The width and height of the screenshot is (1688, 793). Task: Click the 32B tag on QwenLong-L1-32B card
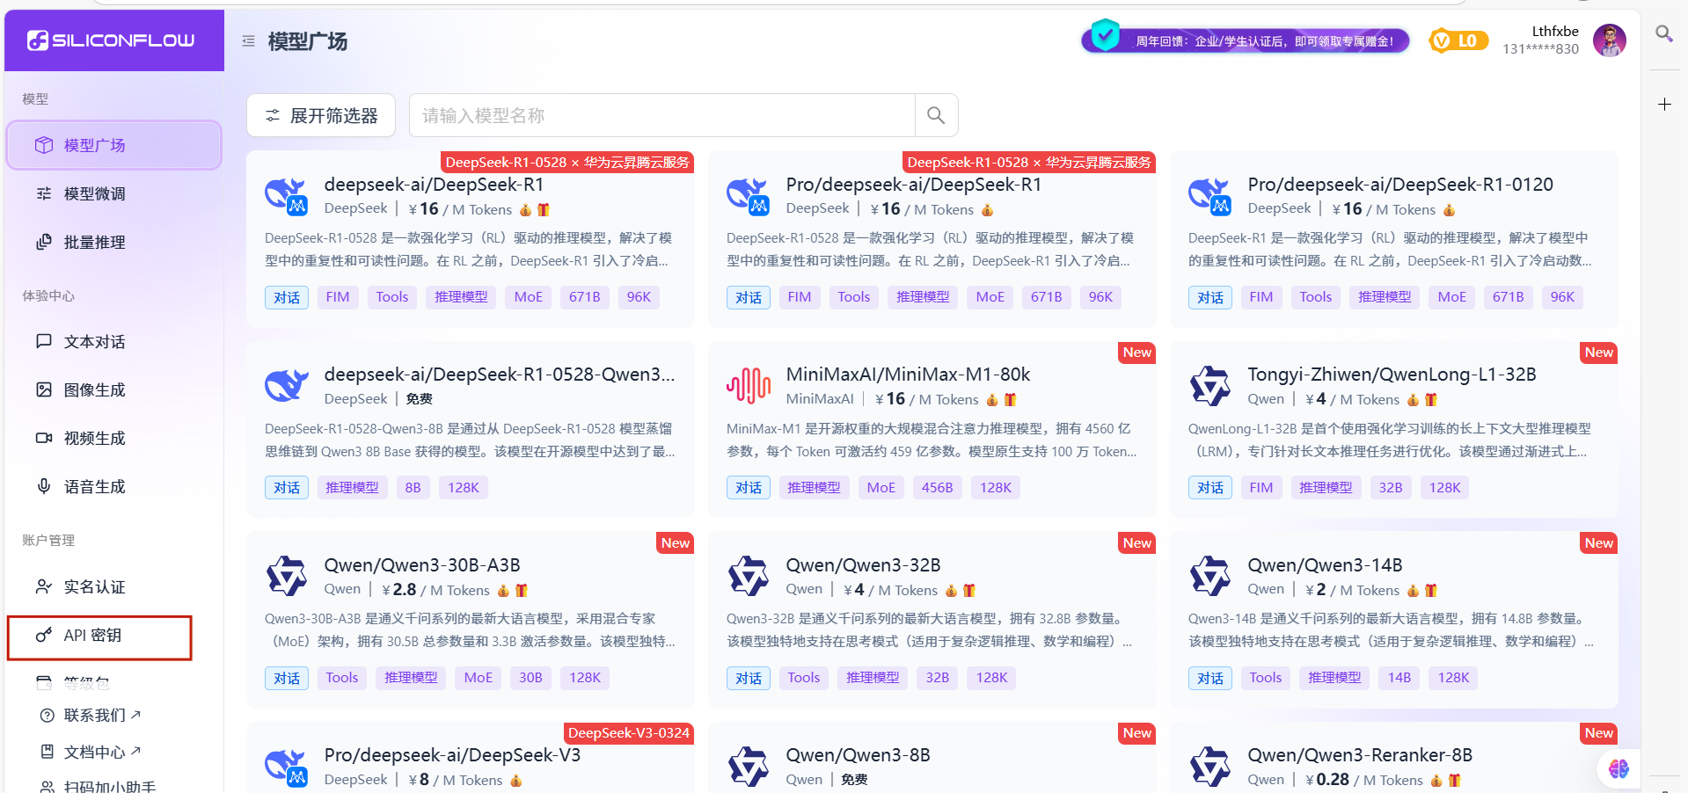tap(1391, 487)
